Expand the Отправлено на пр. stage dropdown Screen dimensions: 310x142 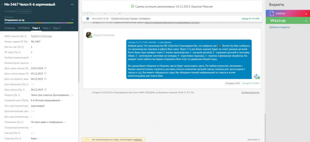coord(72,20)
